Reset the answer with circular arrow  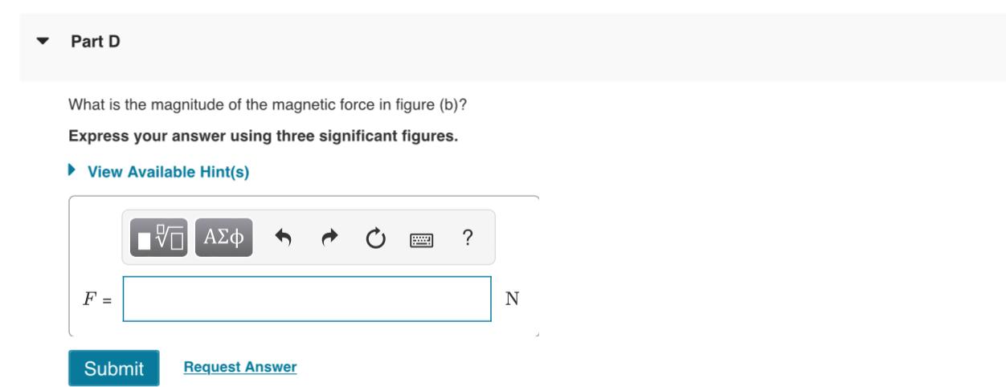pos(375,238)
